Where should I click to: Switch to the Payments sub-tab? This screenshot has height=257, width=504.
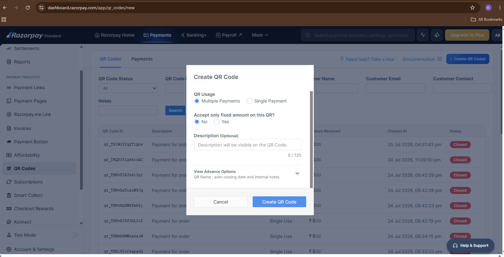click(x=142, y=59)
